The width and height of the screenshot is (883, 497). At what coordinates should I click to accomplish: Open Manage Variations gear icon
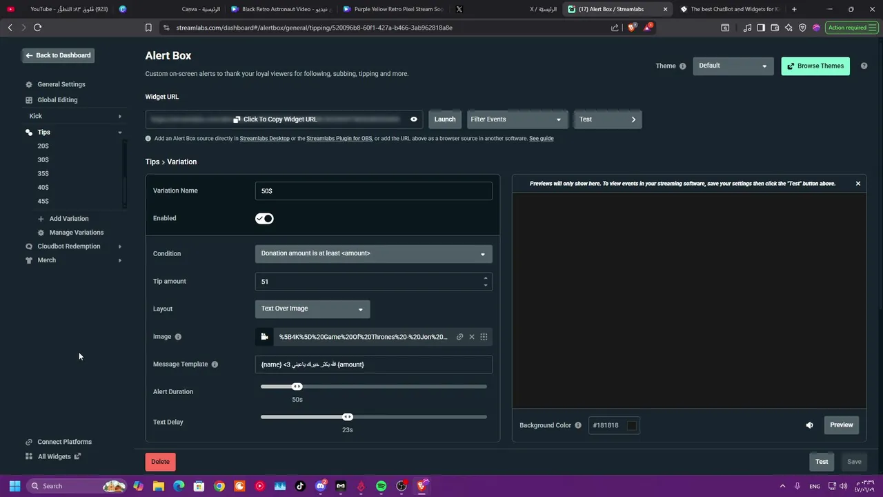tap(41, 233)
